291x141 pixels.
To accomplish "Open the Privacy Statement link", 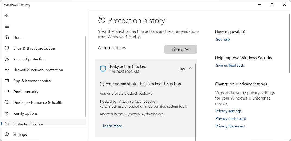I will tap(231, 126).
